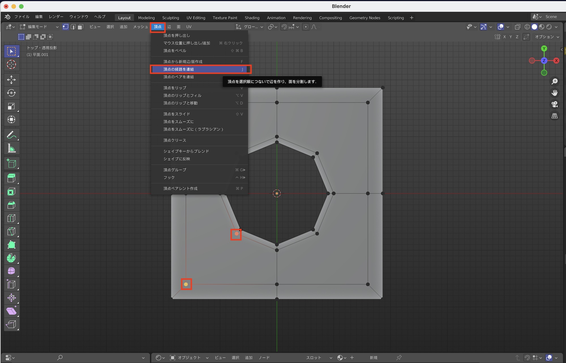
Task: Open the 編集モード mode dropdown
Action: point(39,27)
